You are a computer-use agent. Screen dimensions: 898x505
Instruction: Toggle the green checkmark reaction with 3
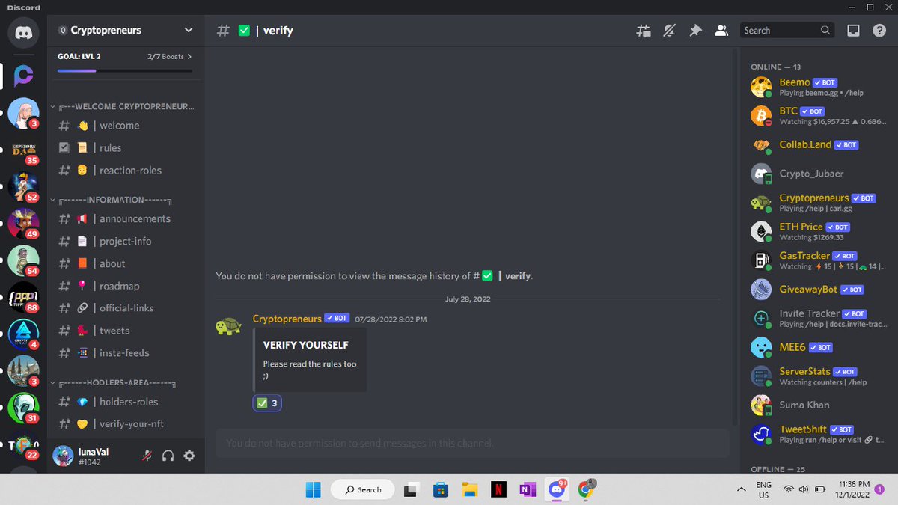(268, 403)
